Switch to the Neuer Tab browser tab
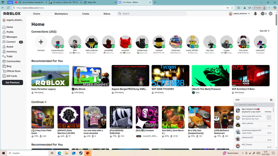 coord(100,2)
